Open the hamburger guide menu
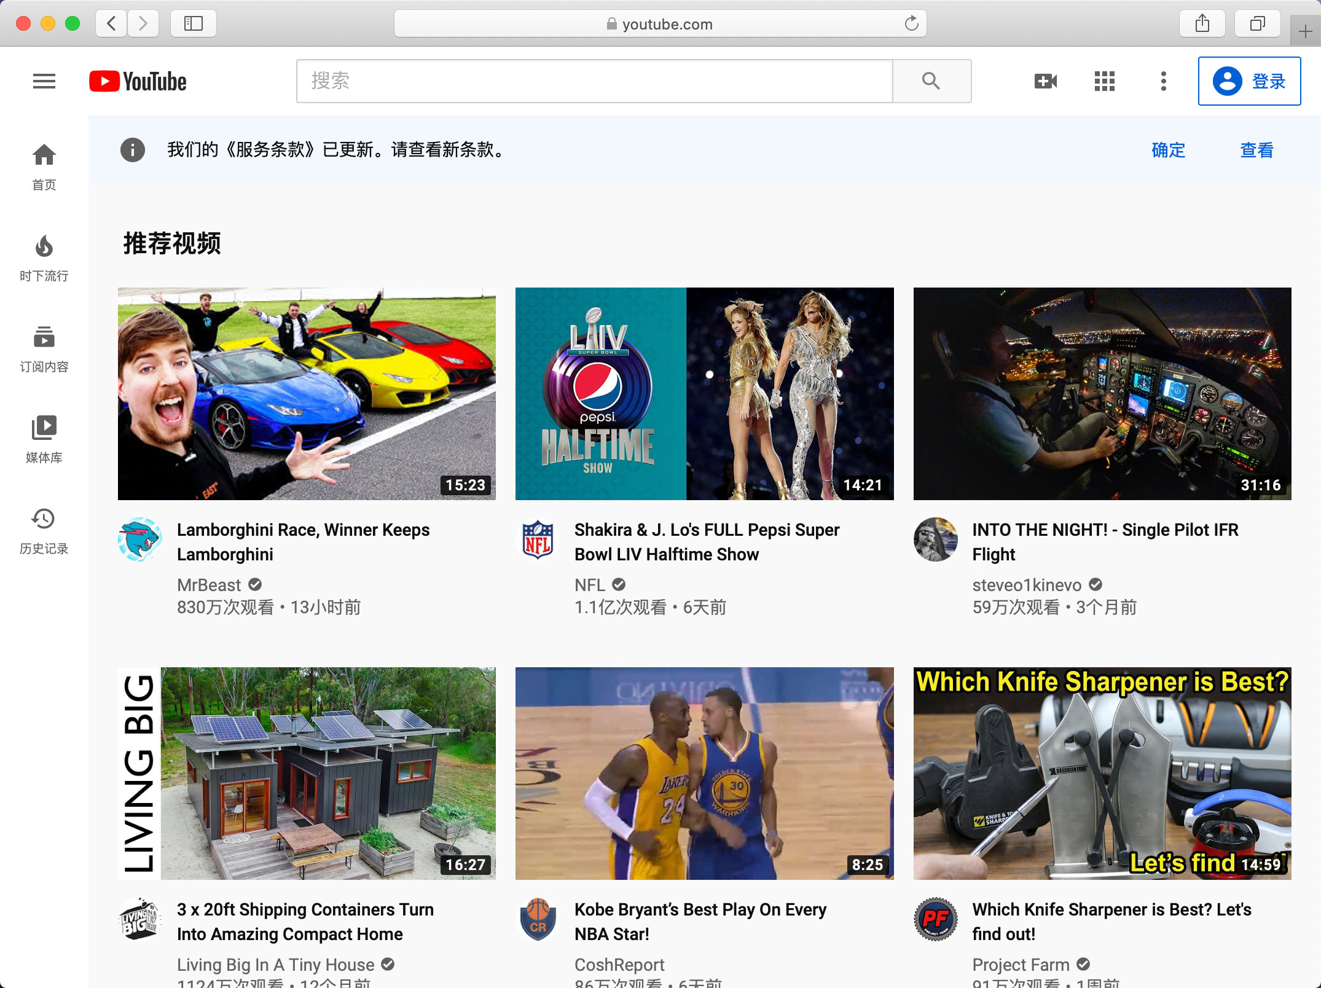 tap(44, 81)
